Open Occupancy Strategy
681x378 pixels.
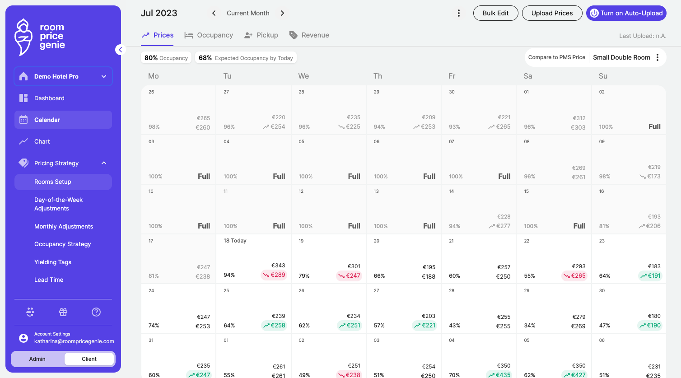point(63,244)
